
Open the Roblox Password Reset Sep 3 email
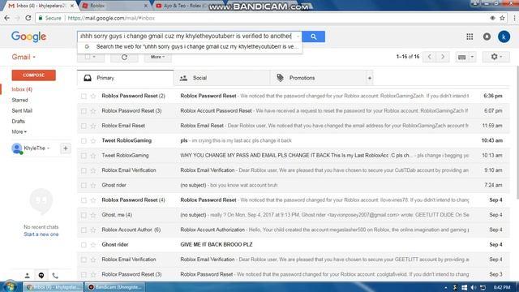[x=294, y=274]
